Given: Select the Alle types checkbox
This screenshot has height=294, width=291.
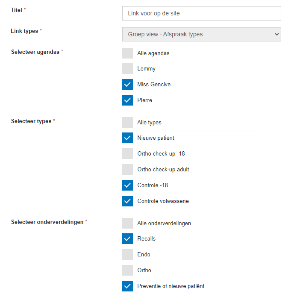Looking at the screenshot, I should [127, 123].
